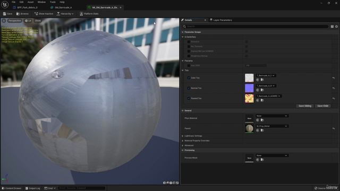Viewport: 340px width, 191px height.
Task: Open the Asset menu
Action: (30, 2)
